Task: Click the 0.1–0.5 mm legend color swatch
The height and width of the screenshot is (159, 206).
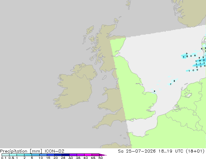Action: (6, 155)
